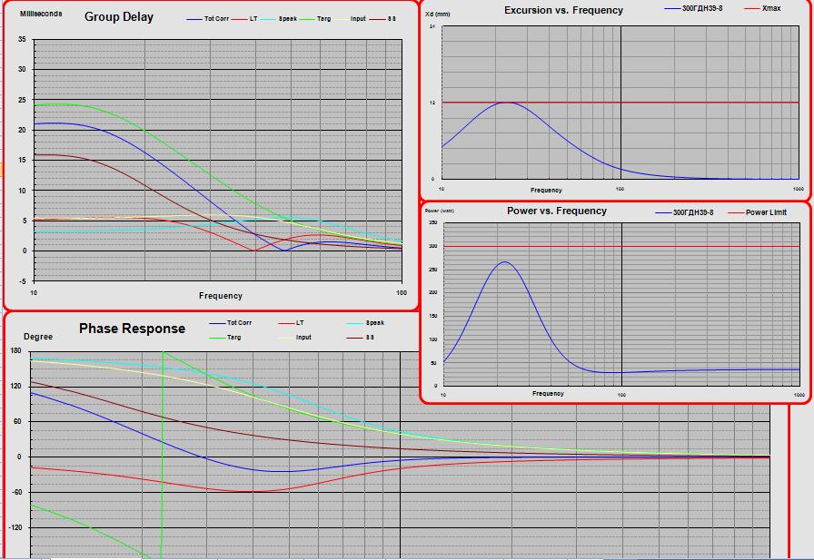Click the "-60" tick label on Phase Response axis
The height and width of the screenshot is (560, 814).
(16, 492)
